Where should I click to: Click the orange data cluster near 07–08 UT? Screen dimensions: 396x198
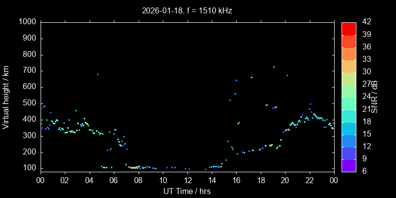[133, 168]
